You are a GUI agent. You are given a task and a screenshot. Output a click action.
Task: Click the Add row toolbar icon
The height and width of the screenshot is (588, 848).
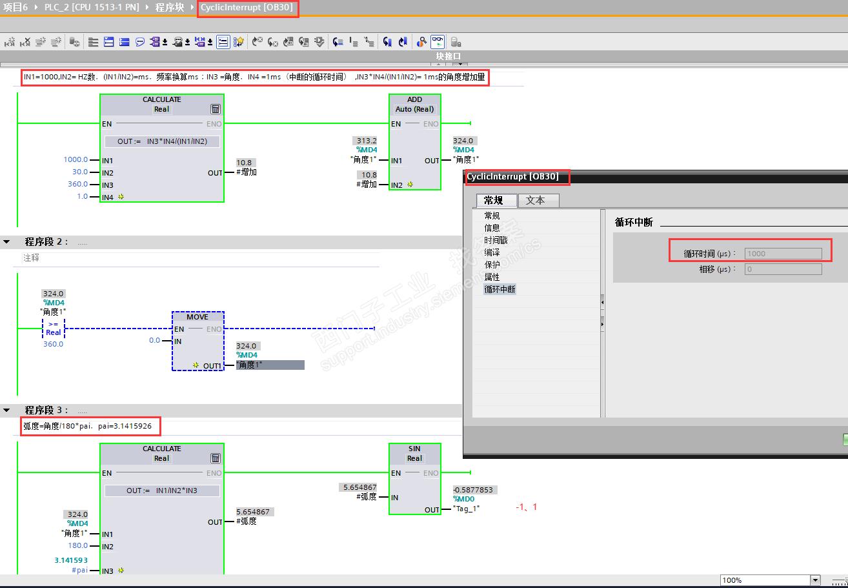pos(56,42)
